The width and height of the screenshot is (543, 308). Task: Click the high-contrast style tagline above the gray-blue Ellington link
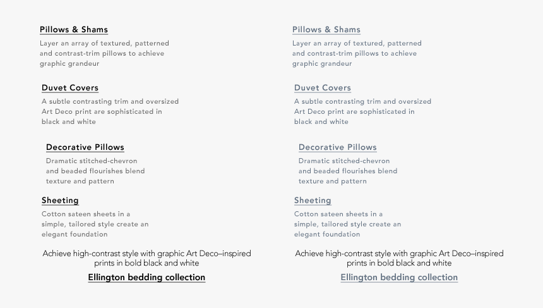[399, 258]
